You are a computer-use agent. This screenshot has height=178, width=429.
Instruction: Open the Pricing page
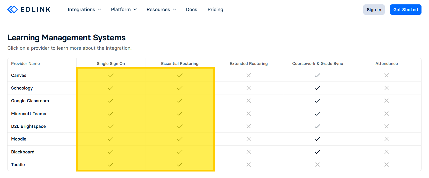(215, 10)
